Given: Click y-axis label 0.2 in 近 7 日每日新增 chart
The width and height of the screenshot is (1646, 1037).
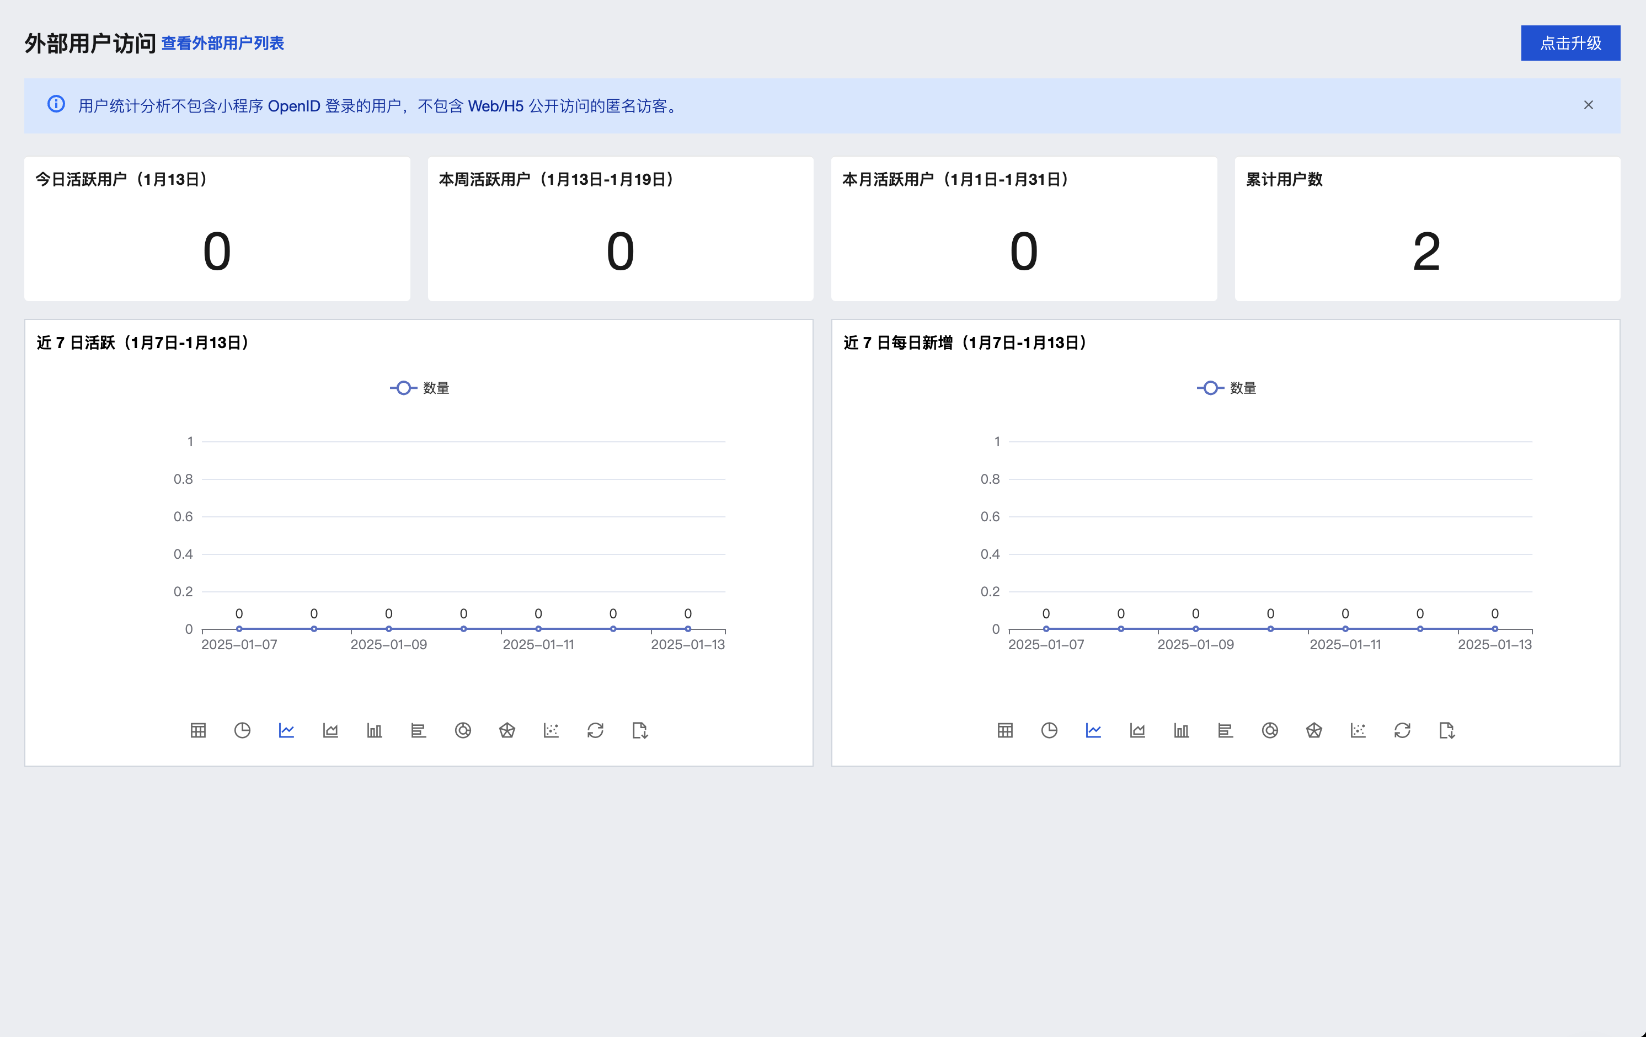Looking at the screenshot, I should [x=990, y=592].
